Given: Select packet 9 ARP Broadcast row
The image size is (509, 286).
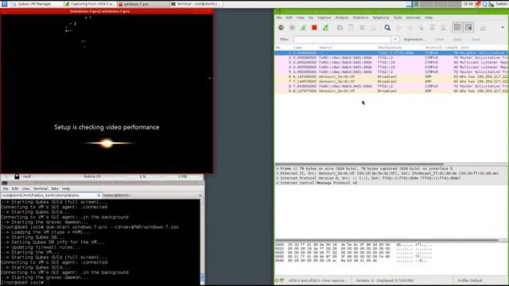Looking at the screenshot, I should point(391,91).
